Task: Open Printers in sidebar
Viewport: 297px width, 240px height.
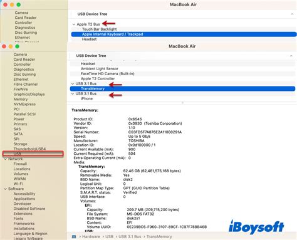Action: point(20,124)
